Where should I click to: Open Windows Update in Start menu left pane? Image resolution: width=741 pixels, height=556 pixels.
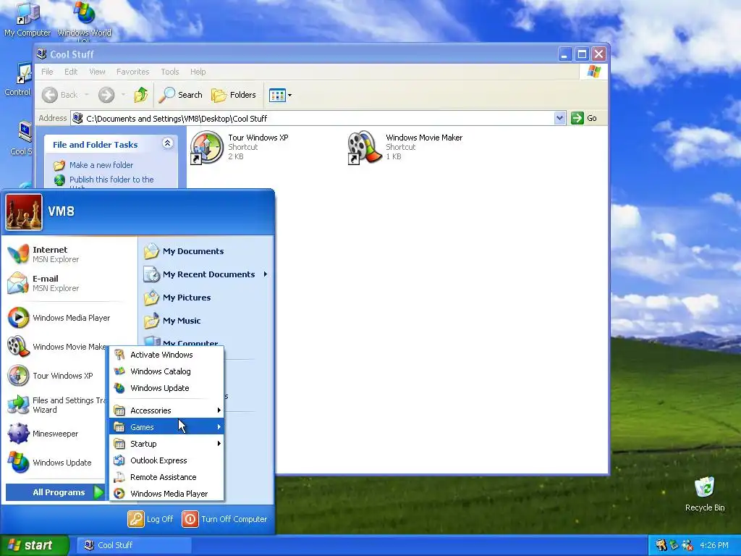56,463
